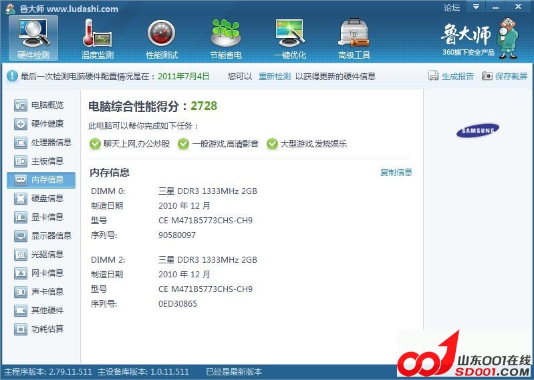The image size is (534, 380).
Task: Click serial number 0ED30865
Action: pyautogui.click(x=178, y=303)
